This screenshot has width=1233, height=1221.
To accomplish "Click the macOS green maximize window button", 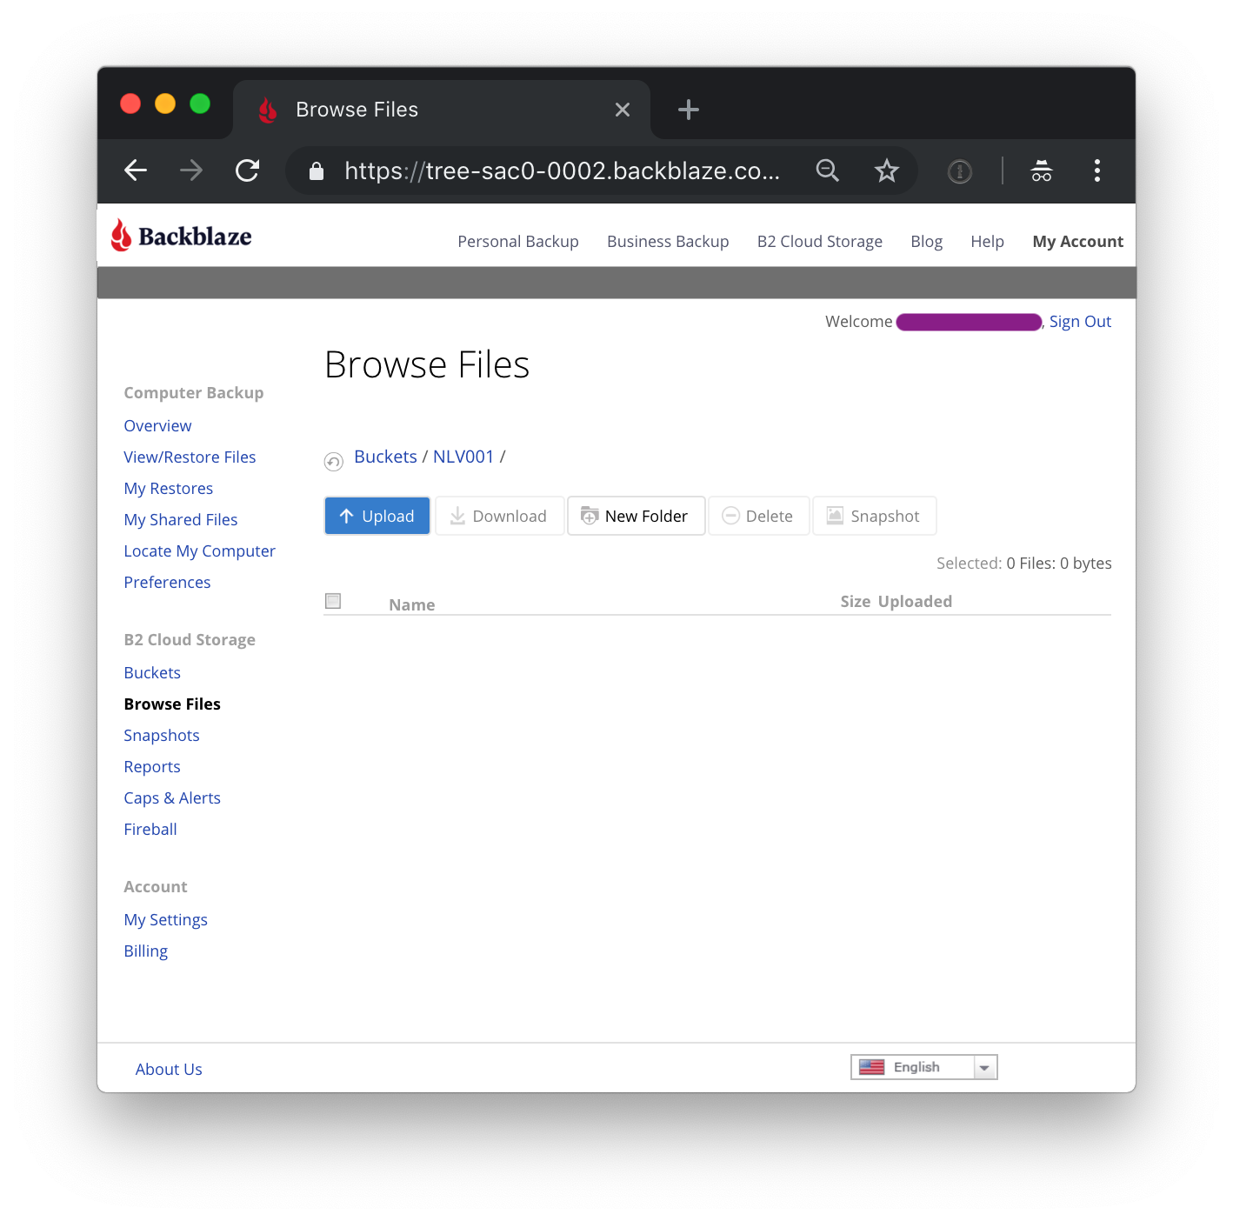I will [x=200, y=103].
